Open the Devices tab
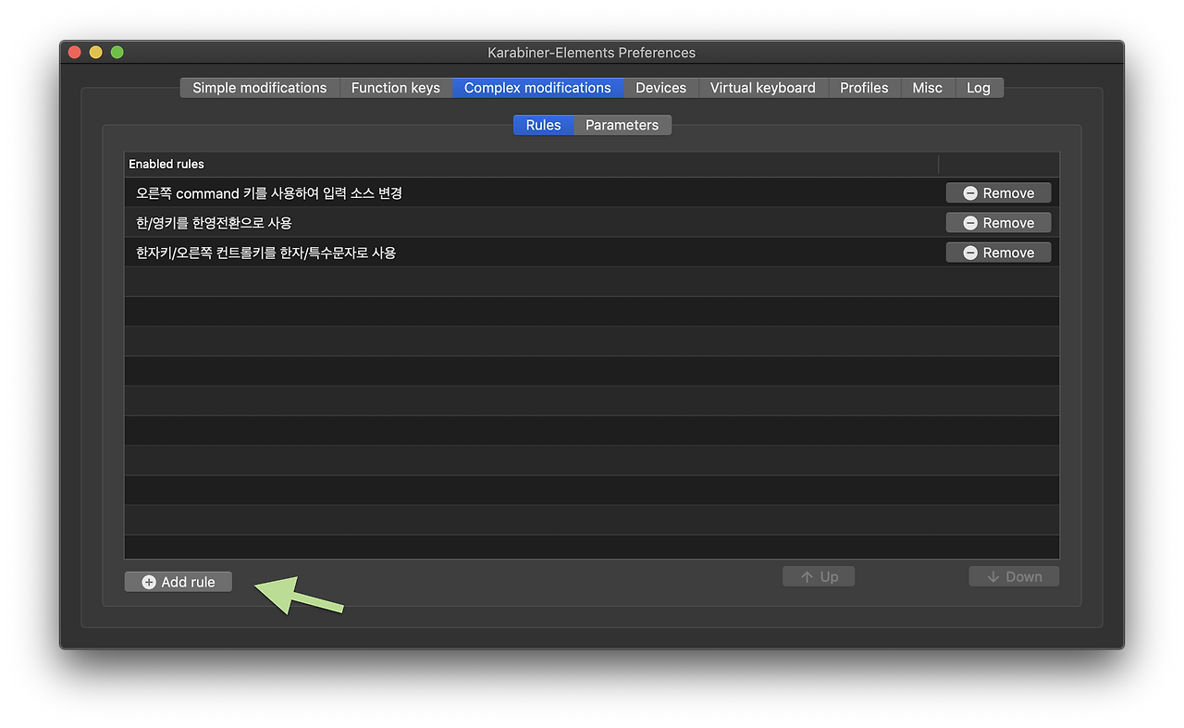 point(660,88)
